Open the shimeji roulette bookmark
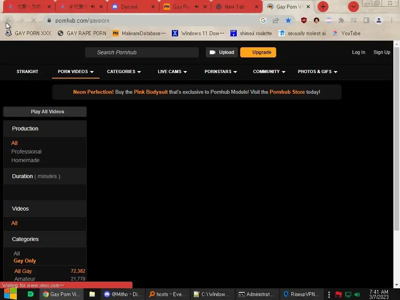This screenshot has height=300, width=400. [251, 34]
